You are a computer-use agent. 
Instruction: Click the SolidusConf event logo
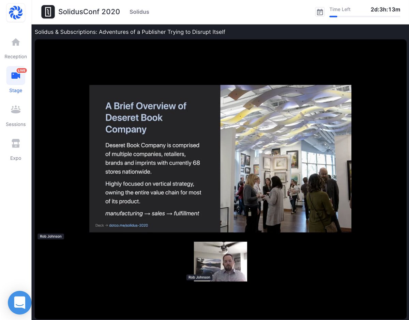[x=48, y=12]
